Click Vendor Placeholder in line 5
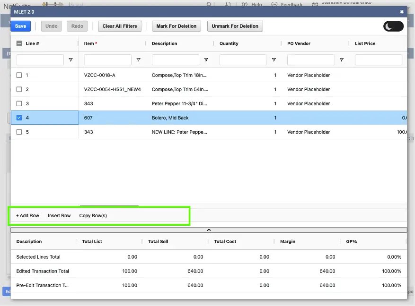The width and height of the screenshot is (415, 306). coord(309,132)
